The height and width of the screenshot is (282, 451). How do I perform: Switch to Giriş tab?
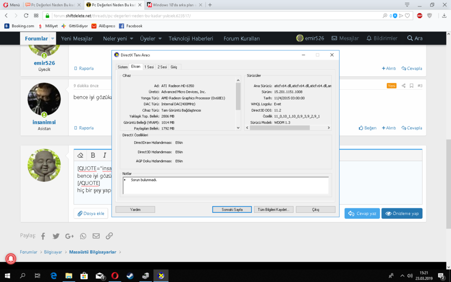coord(174,67)
